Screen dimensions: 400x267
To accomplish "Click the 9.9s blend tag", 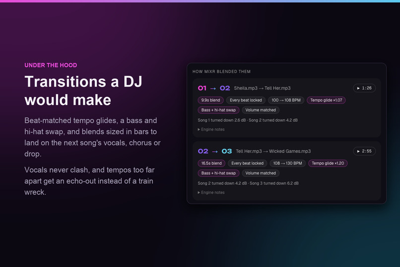I will coord(210,100).
